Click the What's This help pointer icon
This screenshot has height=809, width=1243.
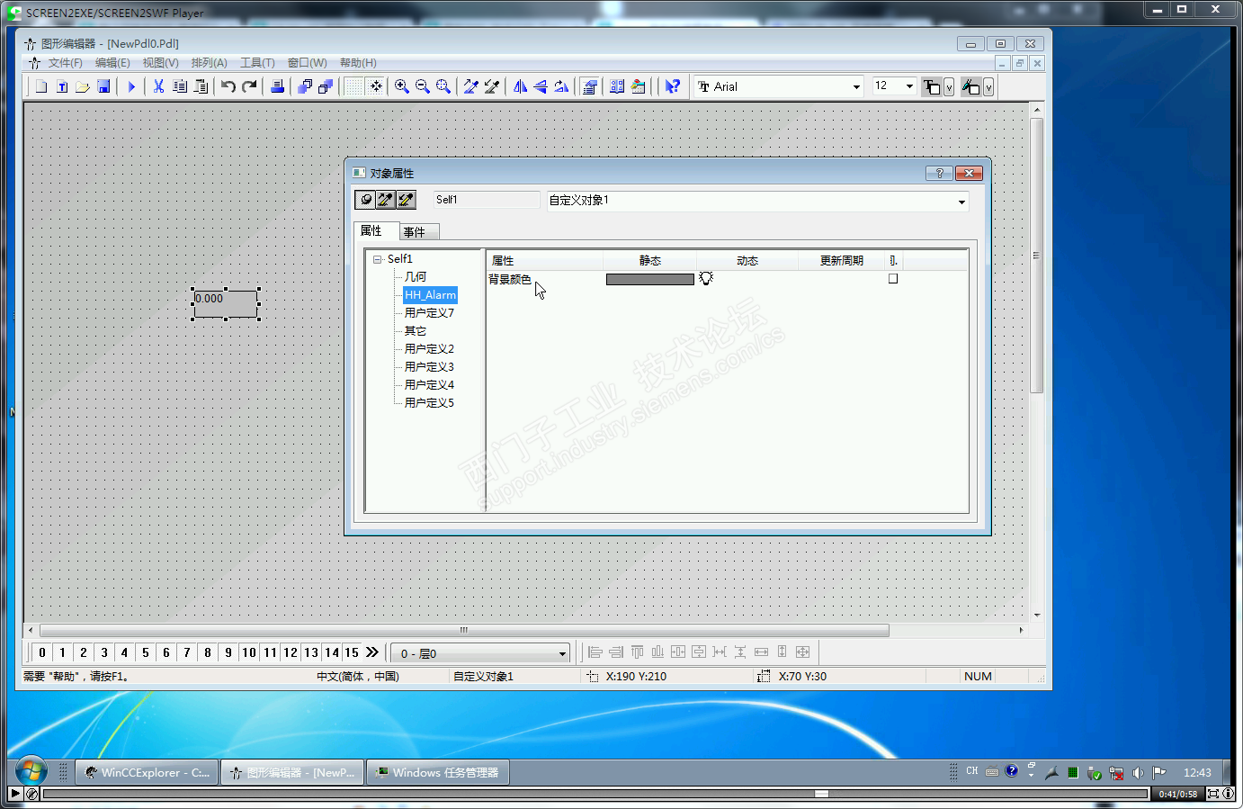click(x=672, y=86)
